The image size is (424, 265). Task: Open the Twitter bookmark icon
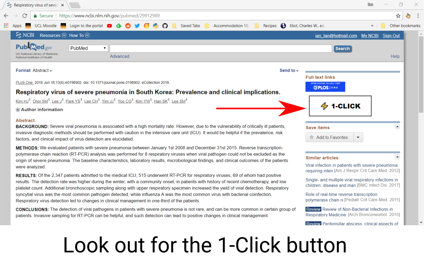(x=137, y=26)
